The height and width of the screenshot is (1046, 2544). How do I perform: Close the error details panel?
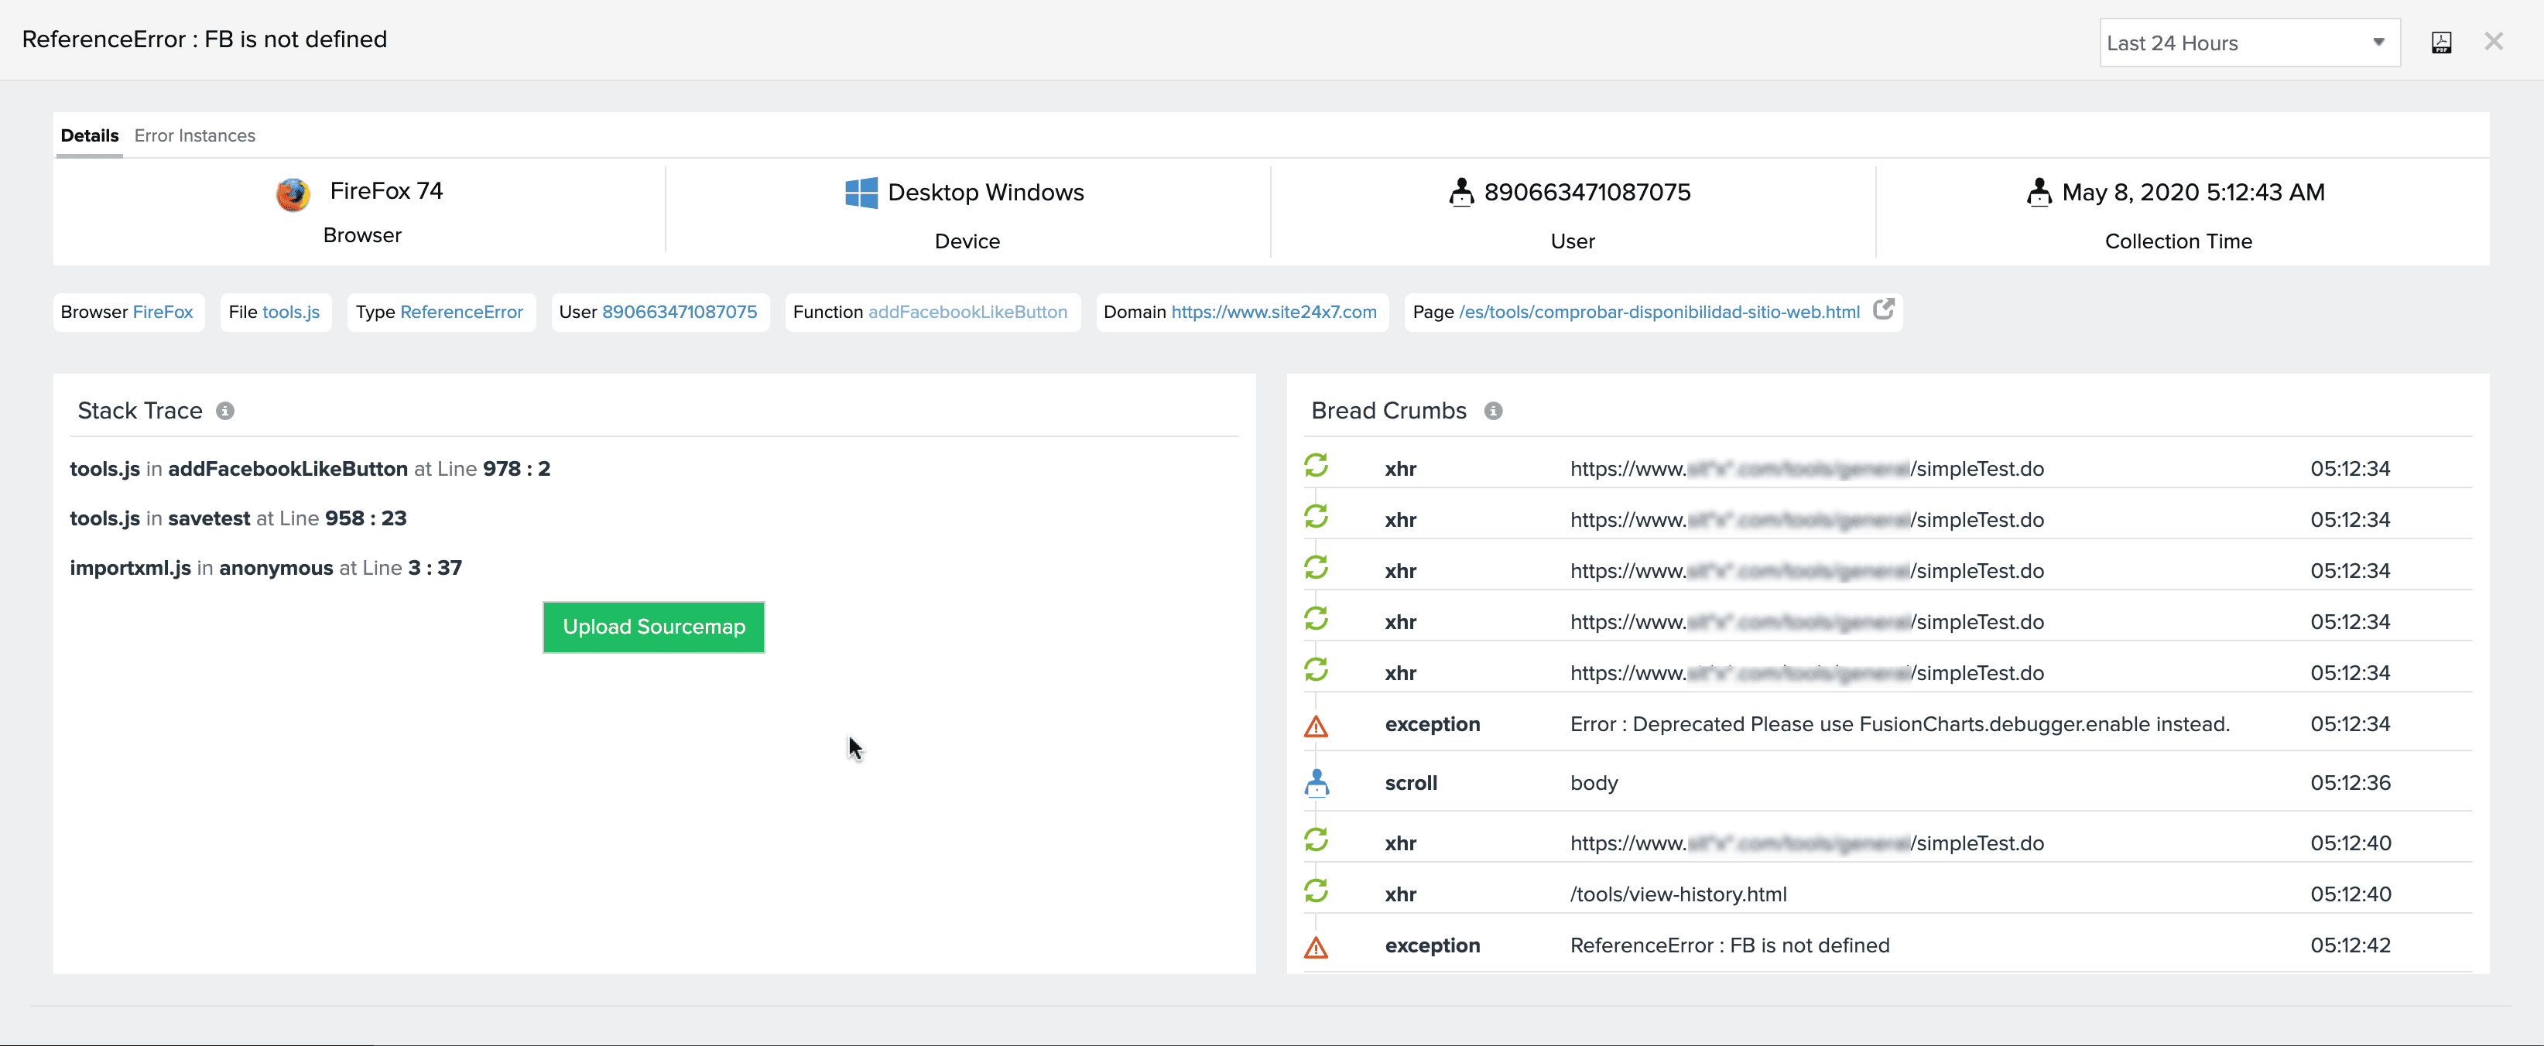tap(2493, 42)
